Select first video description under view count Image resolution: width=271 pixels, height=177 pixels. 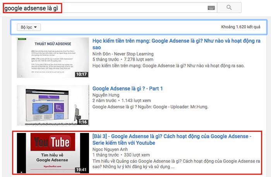168,66
